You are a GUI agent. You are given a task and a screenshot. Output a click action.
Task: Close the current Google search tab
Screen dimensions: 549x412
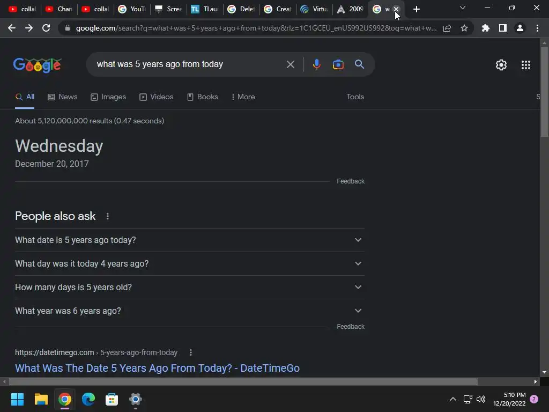(x=396, y=9)
